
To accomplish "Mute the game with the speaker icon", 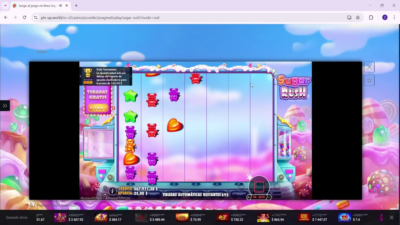I will click(105, 194).
